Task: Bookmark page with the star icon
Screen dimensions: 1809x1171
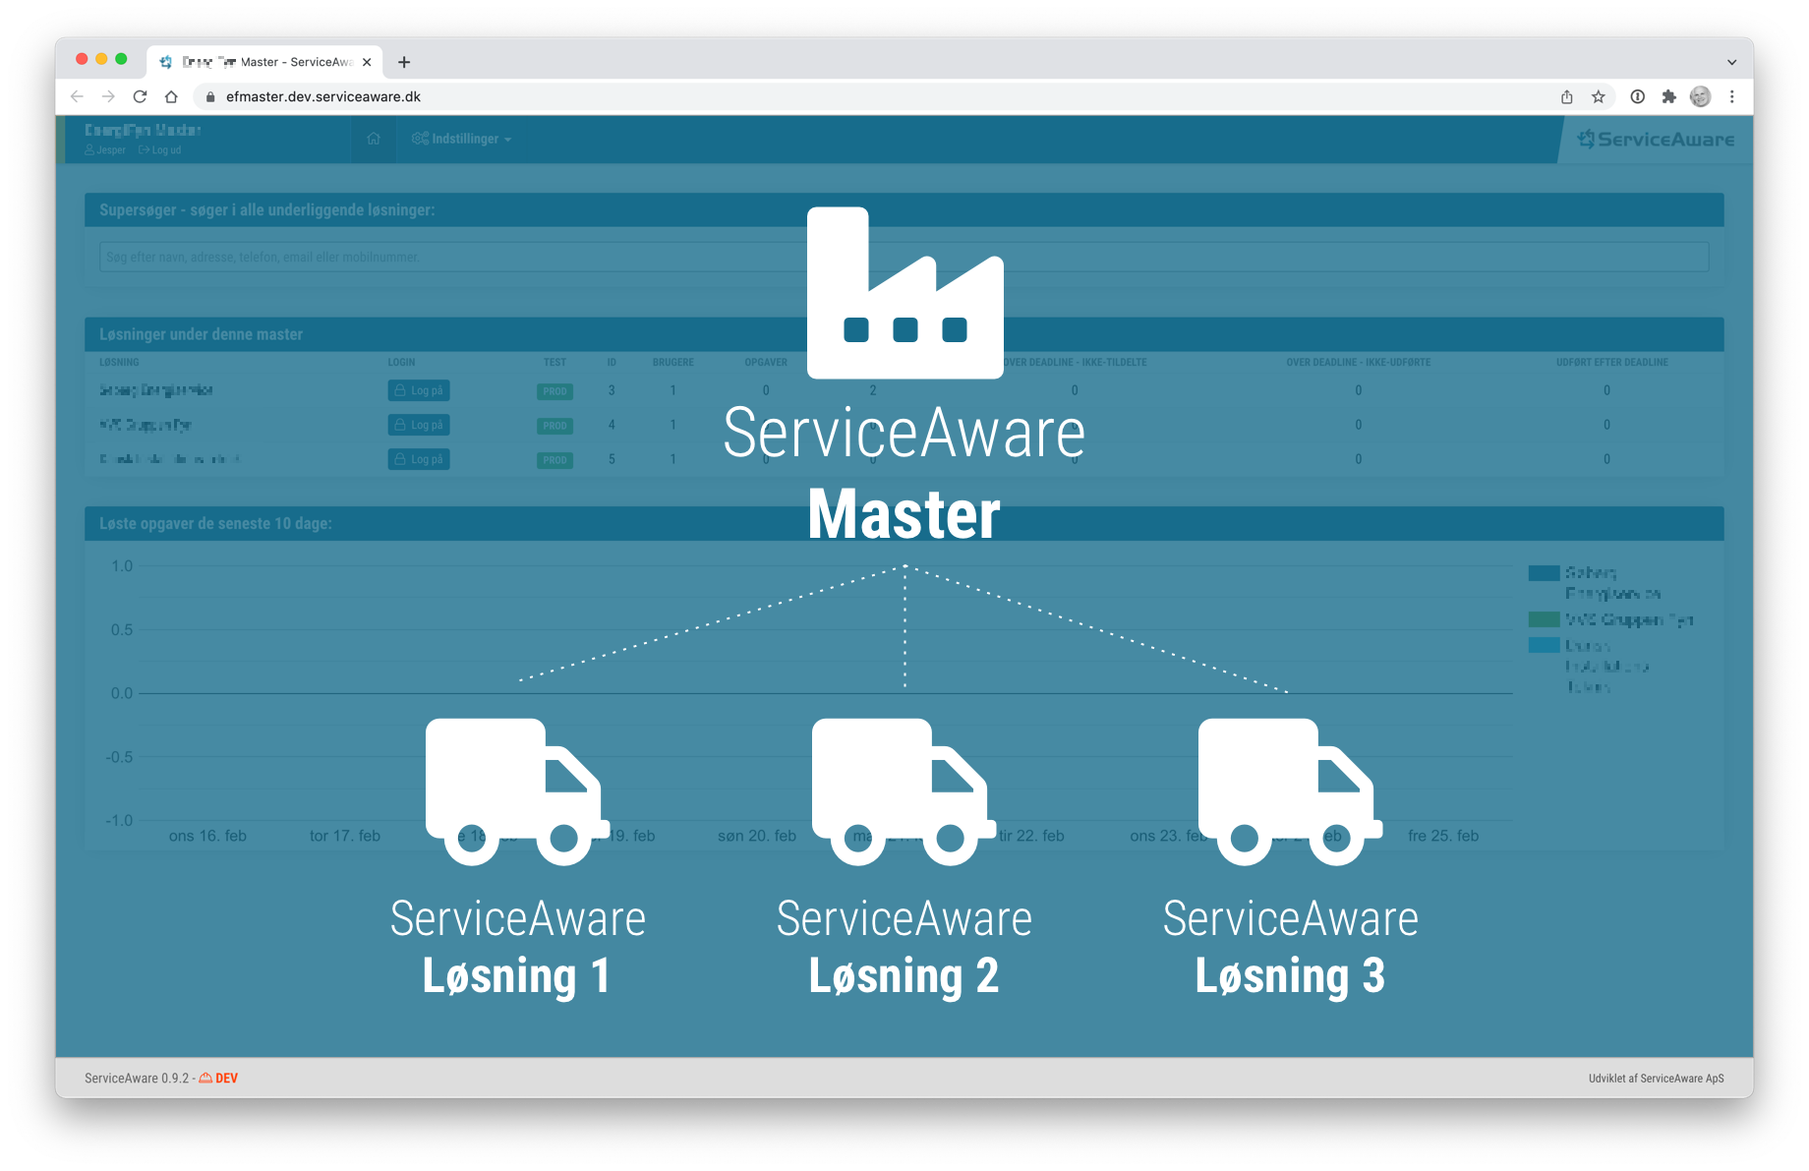Action: point(1599,96)
